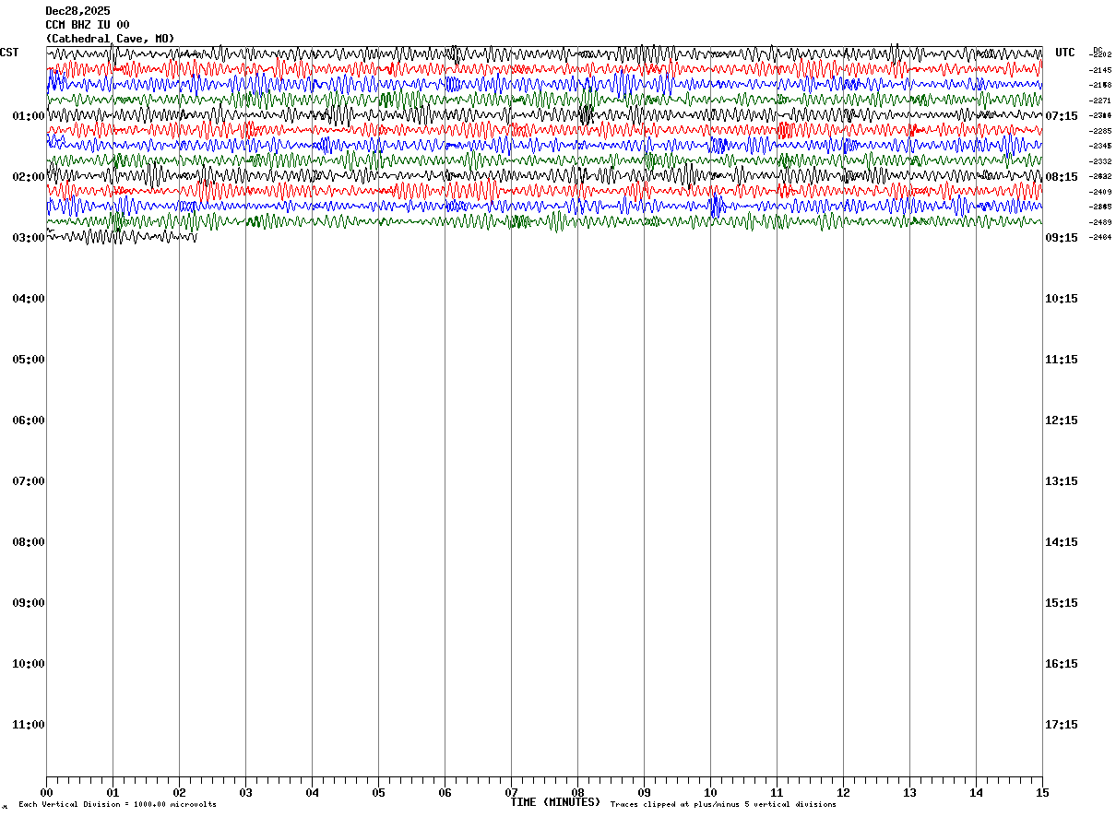The height and width of the screenshot is (817, 1116).
Task: Select the minute 00 tick on time axis
Action: tap(46, 792)
